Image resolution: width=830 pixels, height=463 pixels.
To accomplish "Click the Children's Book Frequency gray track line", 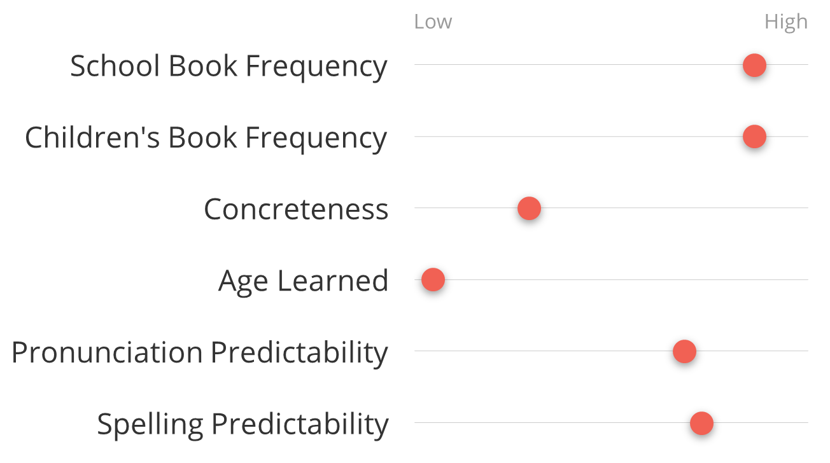I will (x=573, y=137).
